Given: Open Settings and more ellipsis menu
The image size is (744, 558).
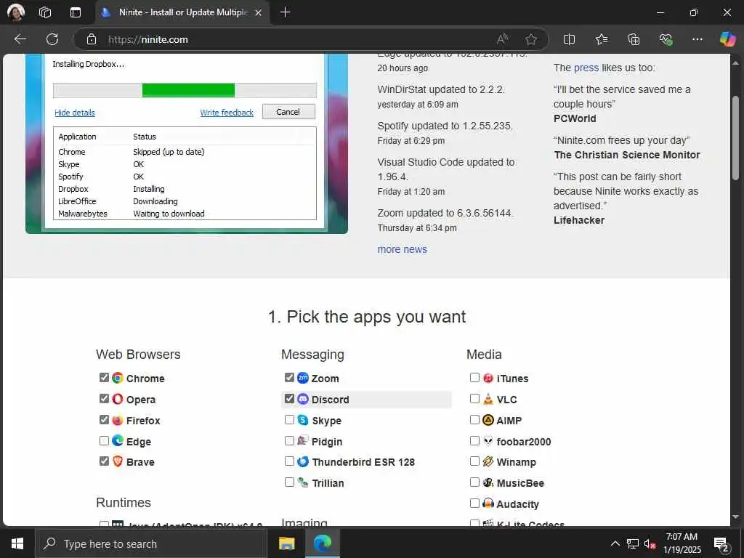Looking at the screenshot, I should pos(697,39).
